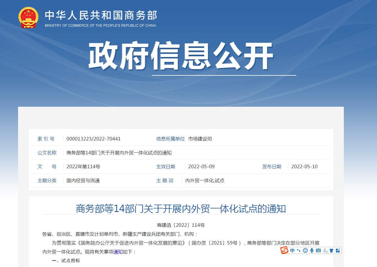The width and height of the screenshot is (377, 267).
Task: Toggle Chinese punctuation mode on the IME bar
Action: [299, 250]
